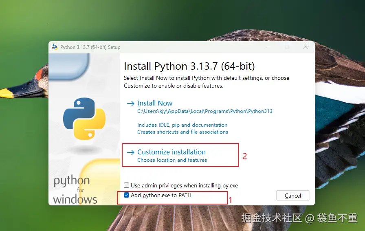Click 'Choose location and features' text

click(x=172, y=160)
